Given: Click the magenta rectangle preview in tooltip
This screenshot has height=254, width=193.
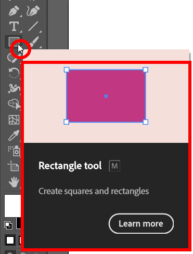Looking at the screenshot, I should [x=106, y=96].
